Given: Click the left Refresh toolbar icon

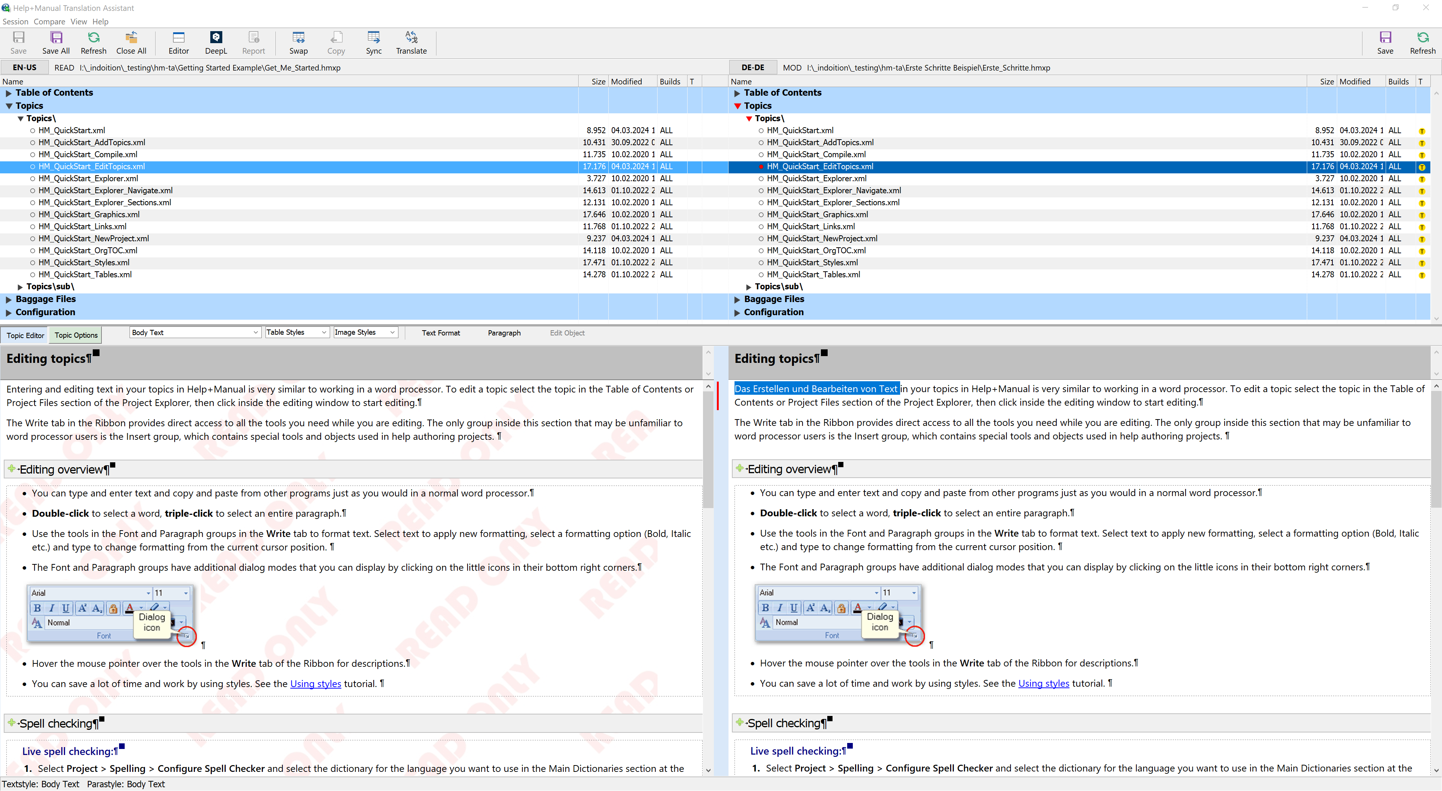Looking at the screenshot, I should click(x=94, y=42).
